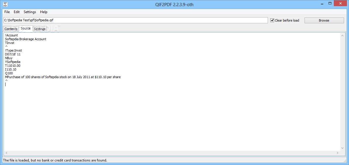Click the 'YSoftpedia' line

point(13,62)
